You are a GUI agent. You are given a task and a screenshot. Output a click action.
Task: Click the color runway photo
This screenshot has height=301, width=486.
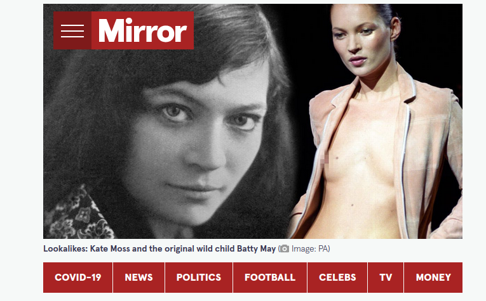(377, 121)
